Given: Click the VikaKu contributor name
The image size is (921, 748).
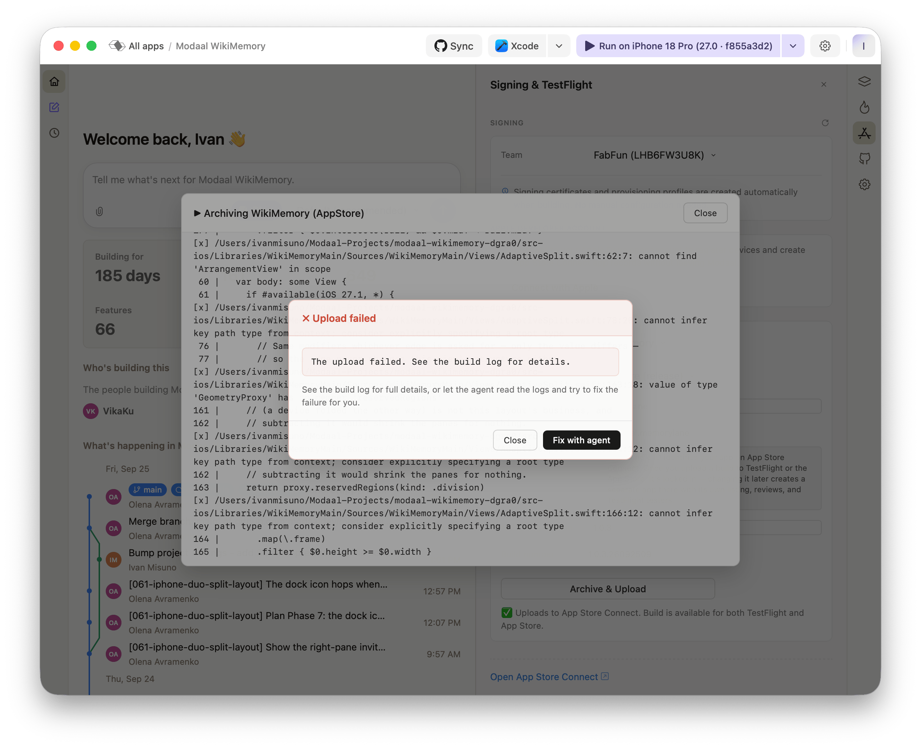Looking at the screenshot, I should point(118,411).
